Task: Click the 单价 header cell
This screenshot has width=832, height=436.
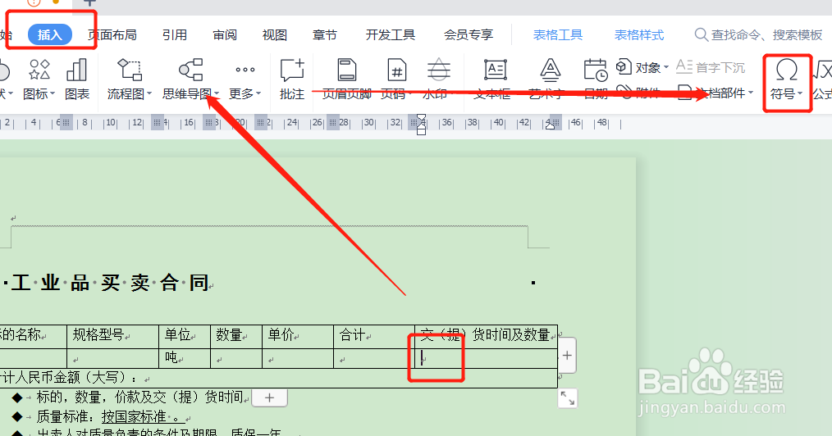Action: click(298, 335)
